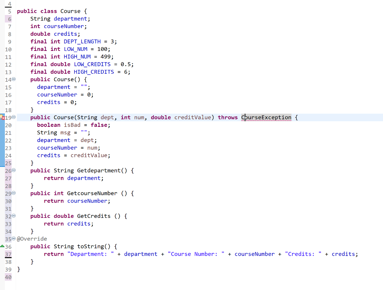Click the department field declaration on line 6
This screenshot has width=383, height=290.
click(x=70, y=18)
